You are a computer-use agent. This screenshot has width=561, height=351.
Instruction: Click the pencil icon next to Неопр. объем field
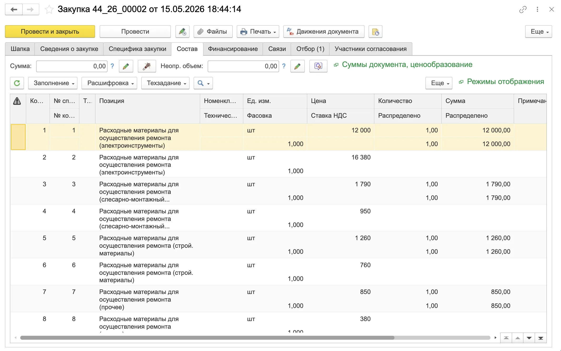click(297, 66)
